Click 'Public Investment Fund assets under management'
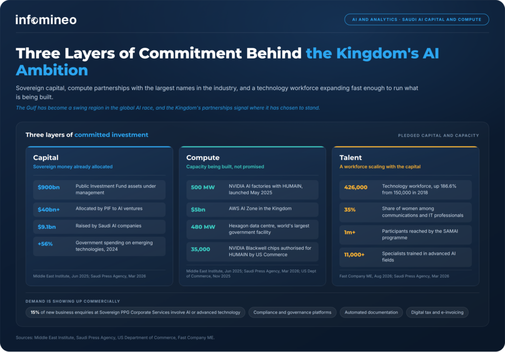This screenshot has width=505, height=352. coord(115,190)
